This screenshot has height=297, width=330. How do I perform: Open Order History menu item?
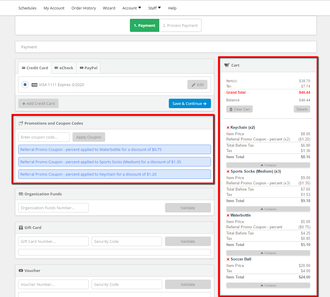click(84, 8)
